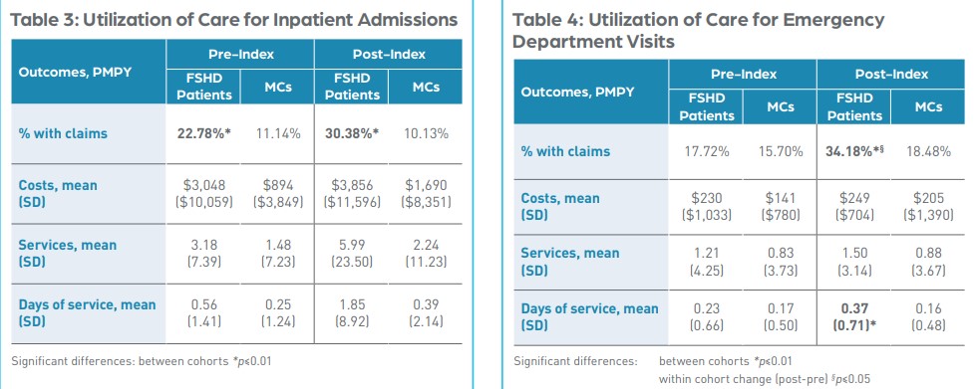Click the Pre-Index header in Table 4
The image size is (975, 389).
743,75
